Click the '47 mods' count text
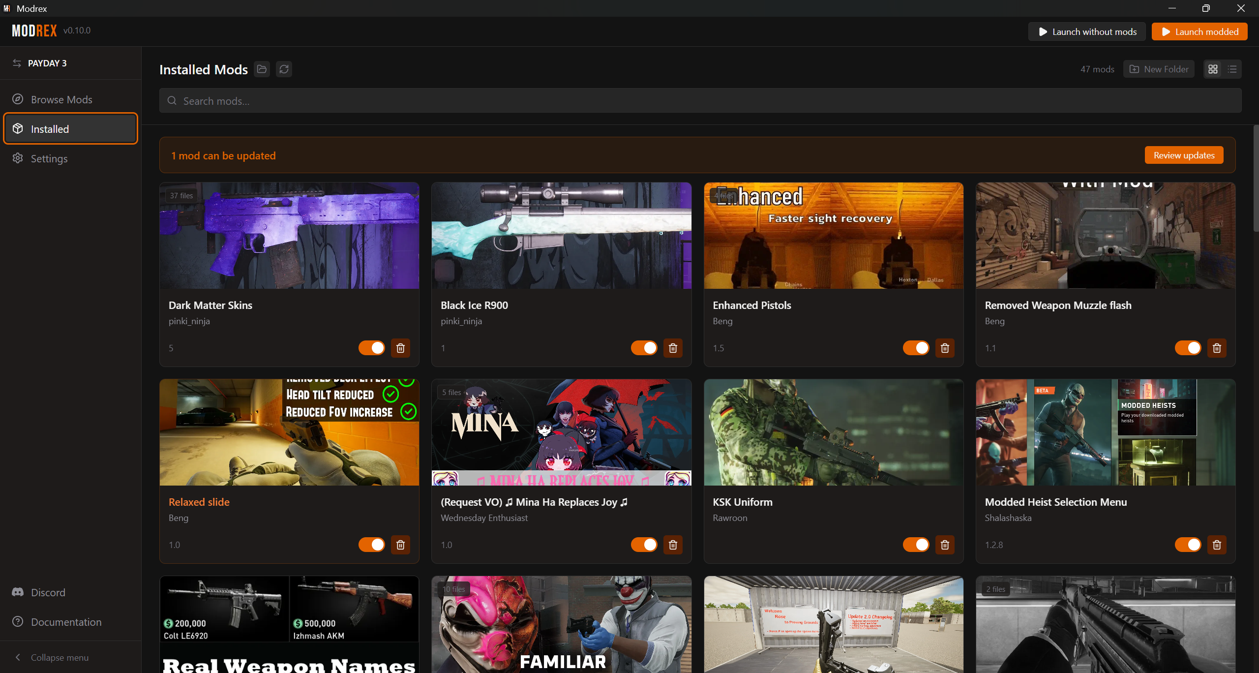 pos(1097,69)
